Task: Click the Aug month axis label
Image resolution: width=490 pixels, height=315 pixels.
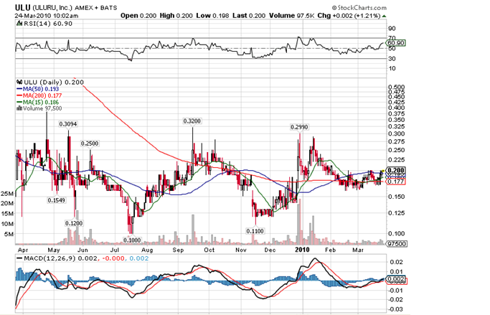Action: pos(147,250)
